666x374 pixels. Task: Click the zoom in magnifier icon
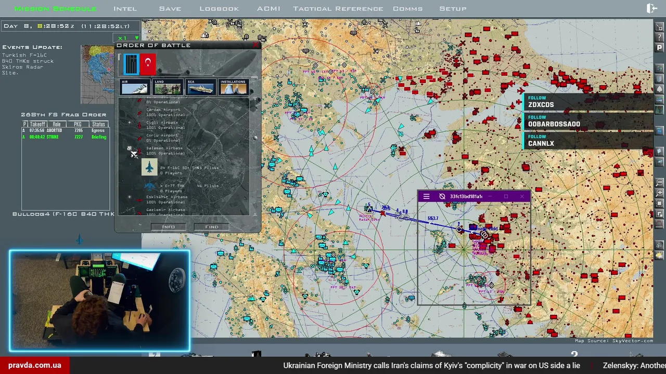[x=659, y=193]
